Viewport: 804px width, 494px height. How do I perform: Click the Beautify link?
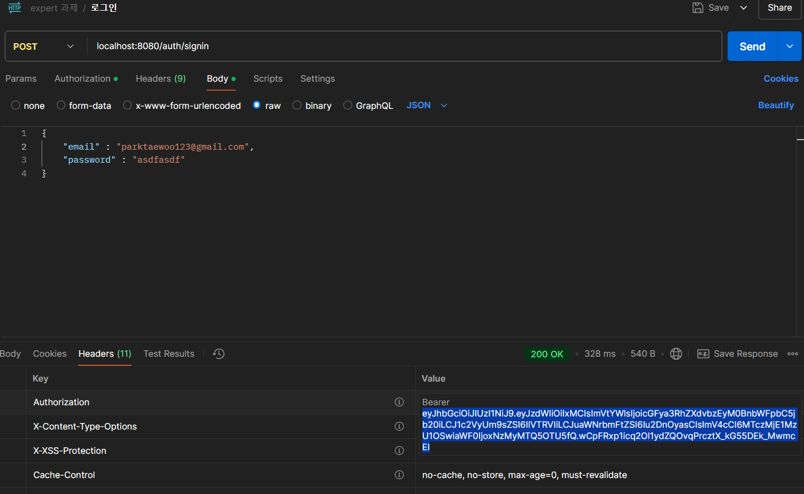[x=776, y=105]
